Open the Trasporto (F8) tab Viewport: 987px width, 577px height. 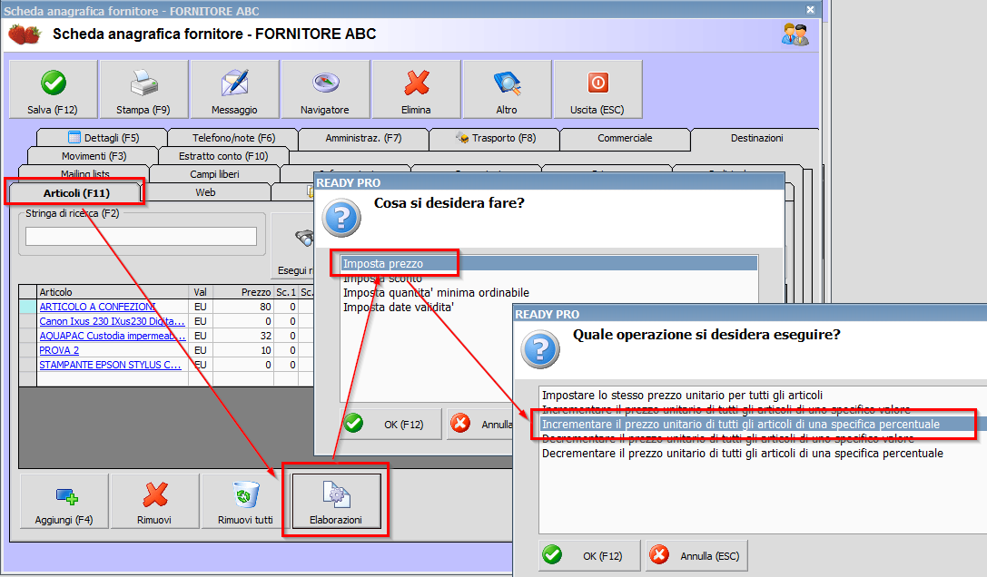coord(495,138)
